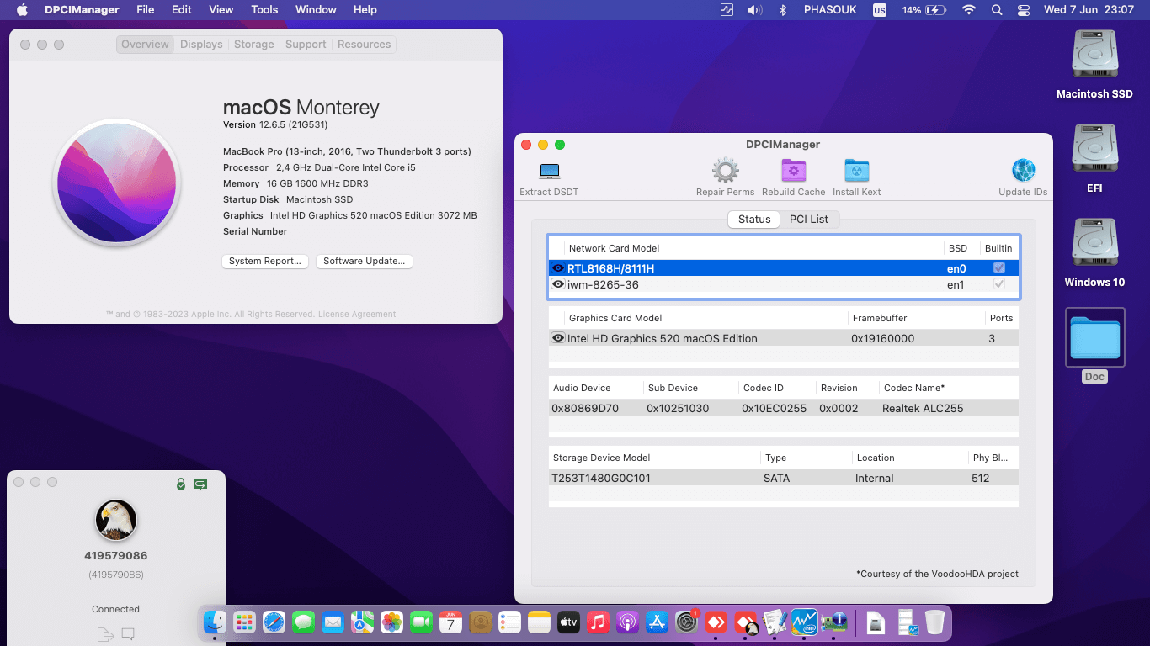Toggle eye for Intel HD Graphics 520
1150x646 pixels.
coord(558,338)
